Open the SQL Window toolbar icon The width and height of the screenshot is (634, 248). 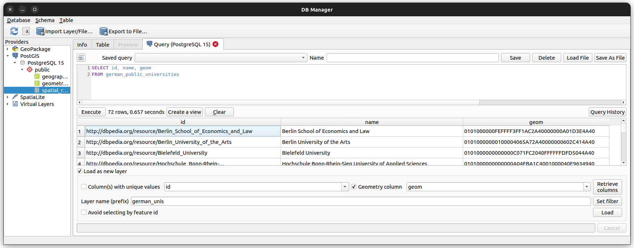point(26,31)
